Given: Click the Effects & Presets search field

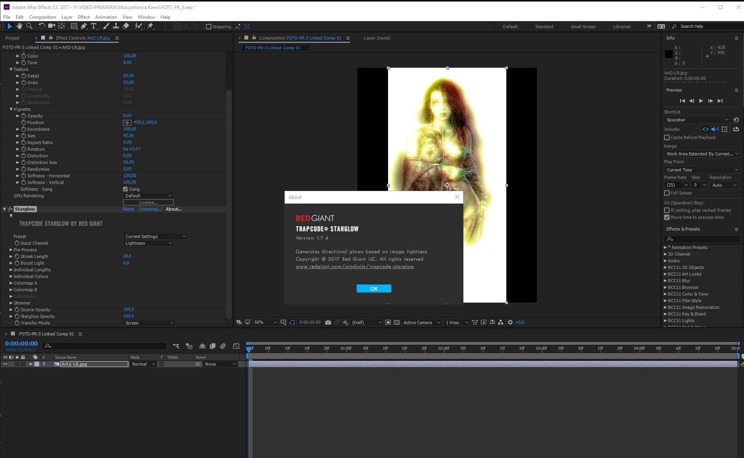Looking at the screenshot, I should pos(702,239).
